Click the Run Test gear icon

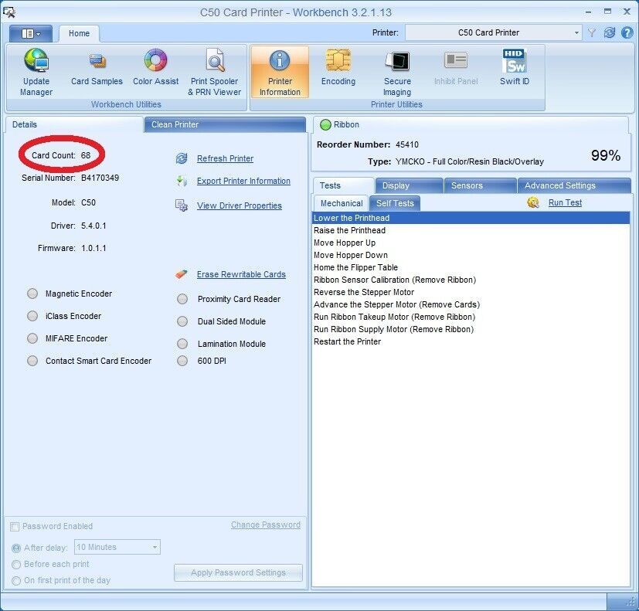click(x=533, y=202)
